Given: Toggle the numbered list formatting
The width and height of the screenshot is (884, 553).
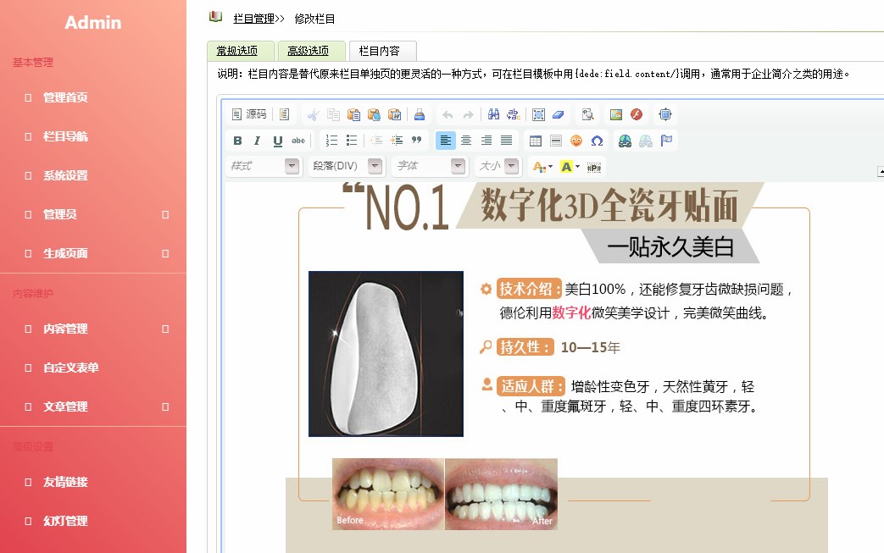Looking at the screenshot, I should pyautogui.click(x=330, y=141).
